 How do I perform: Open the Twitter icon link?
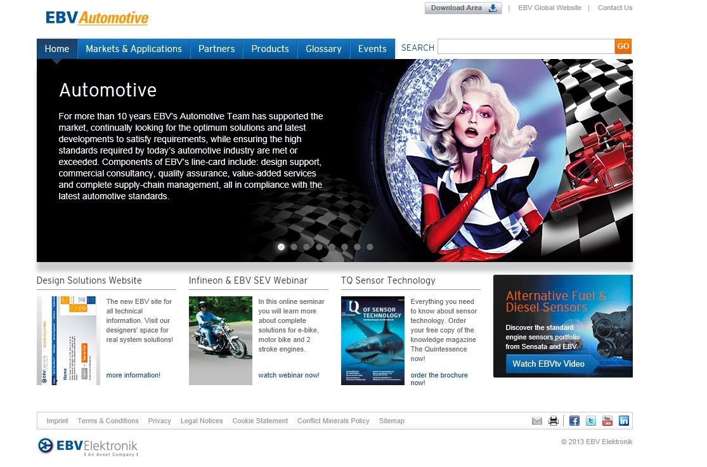[x=591, y=421]
